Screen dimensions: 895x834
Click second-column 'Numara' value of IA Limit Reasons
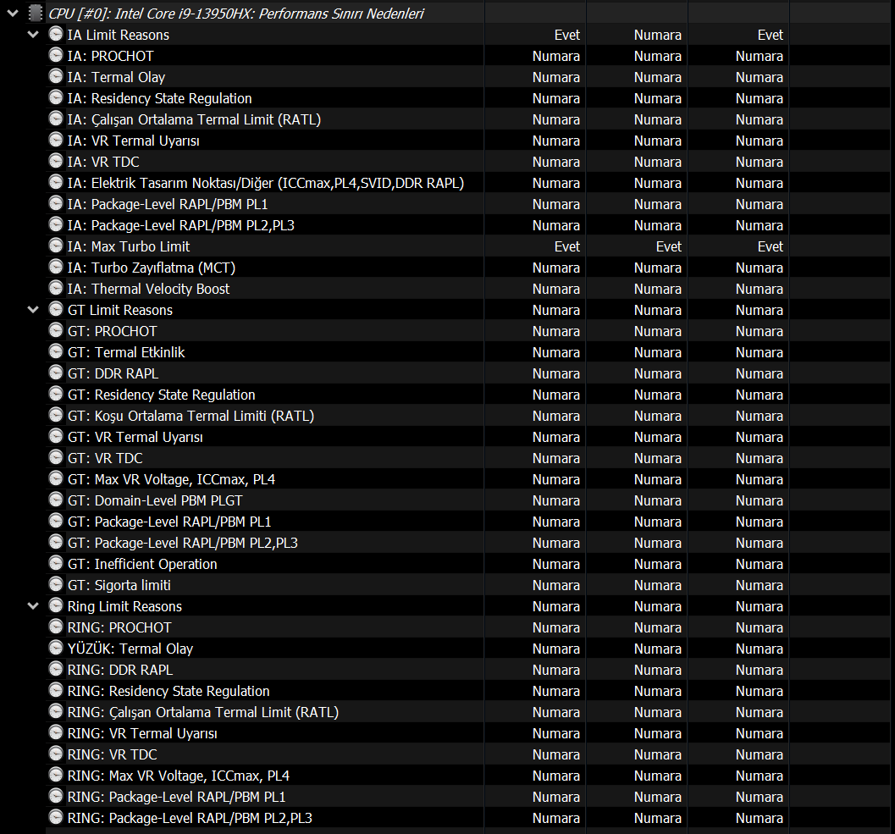[658, 35]
